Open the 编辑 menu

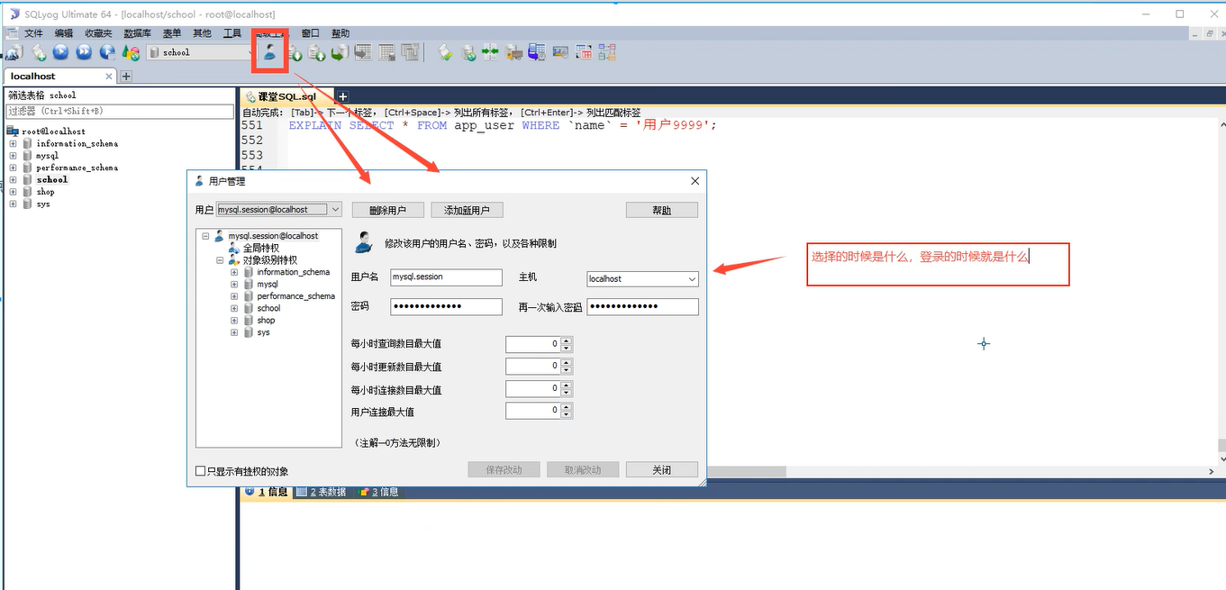point(64,33)
